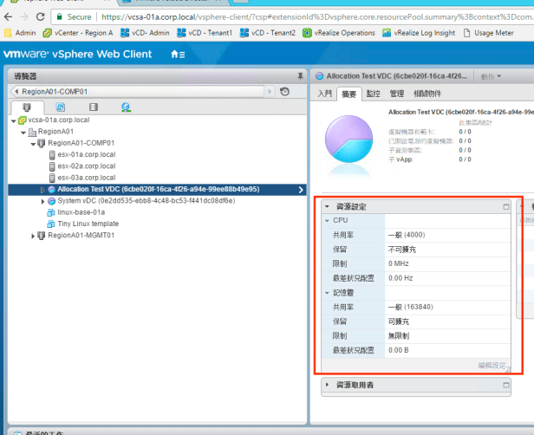Collapse RegionA01 datacenter node
This screenshot has height=435, width=534.
pyautogui.click(x=23, y=133)
